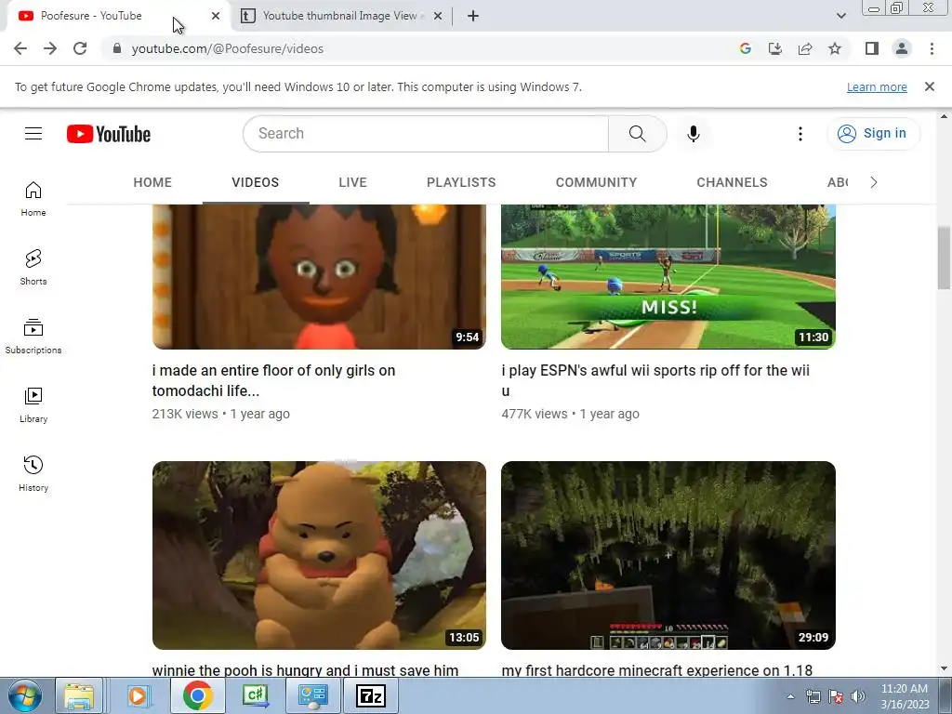The width and height of the screenshot is (952, 714).
Task: Open 'i made an entire floor of only girls' title
Action: point(274,380)
